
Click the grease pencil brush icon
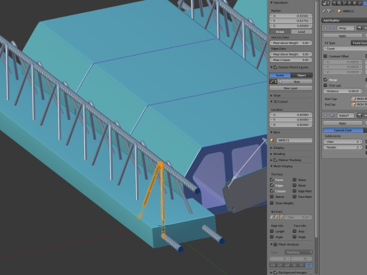tap(272, 82)
